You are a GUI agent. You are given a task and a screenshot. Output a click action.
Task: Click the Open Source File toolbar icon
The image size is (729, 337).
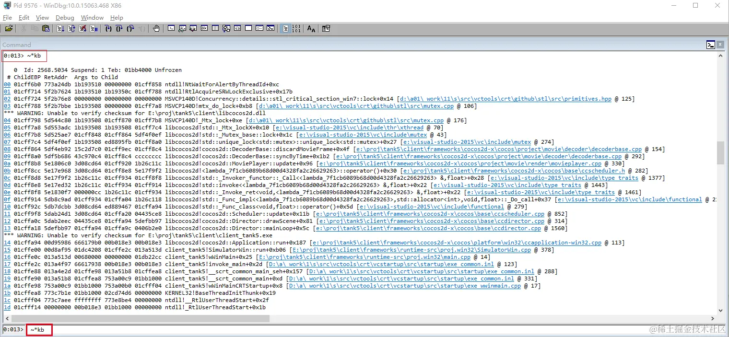9,28
